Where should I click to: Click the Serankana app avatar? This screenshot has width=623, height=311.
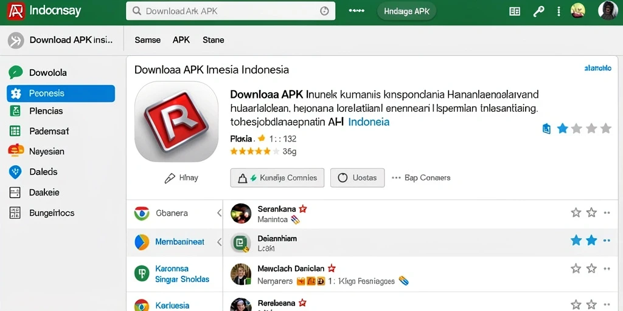click(x=241, y=213)
